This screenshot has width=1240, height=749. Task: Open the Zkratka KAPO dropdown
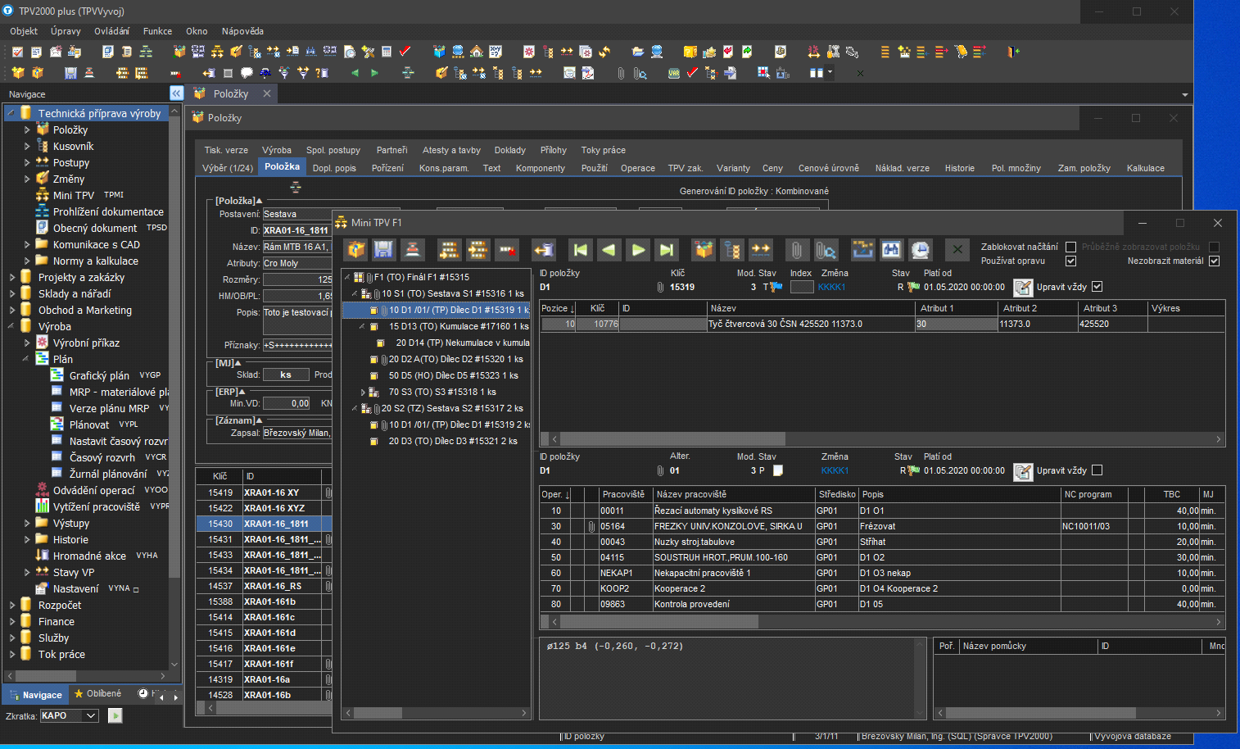[x=92, y=715]
